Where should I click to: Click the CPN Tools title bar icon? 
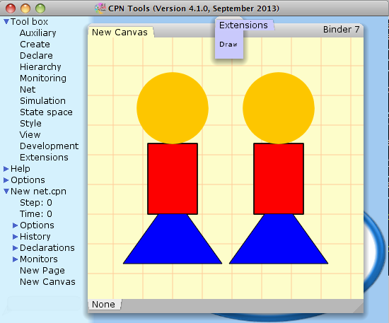click(x=100, y=8)
